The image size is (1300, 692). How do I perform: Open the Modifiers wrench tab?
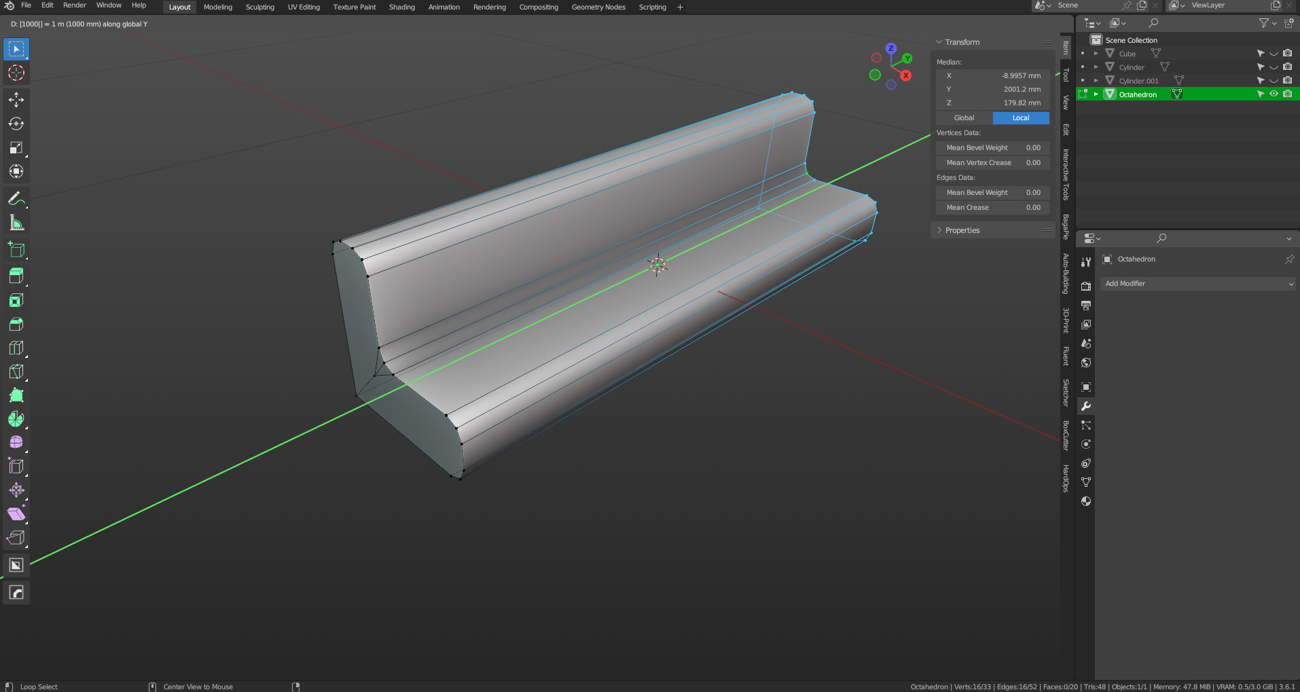tap(1086, 406)
